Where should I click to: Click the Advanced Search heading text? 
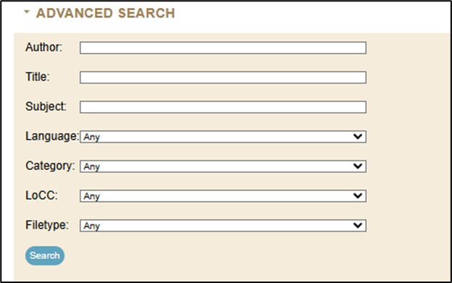[106, 13]
